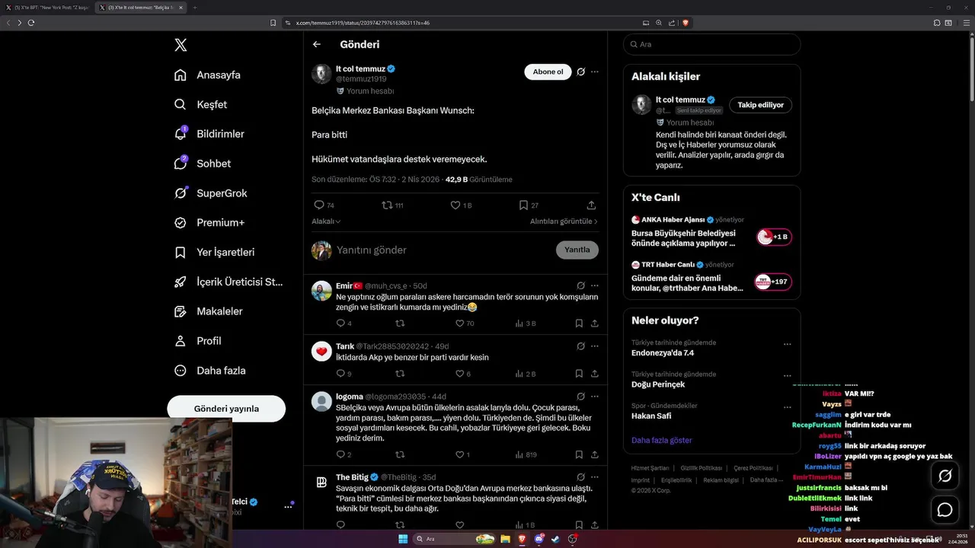Like logoma's reply
The image size is (975, 548).
point(462,454)
